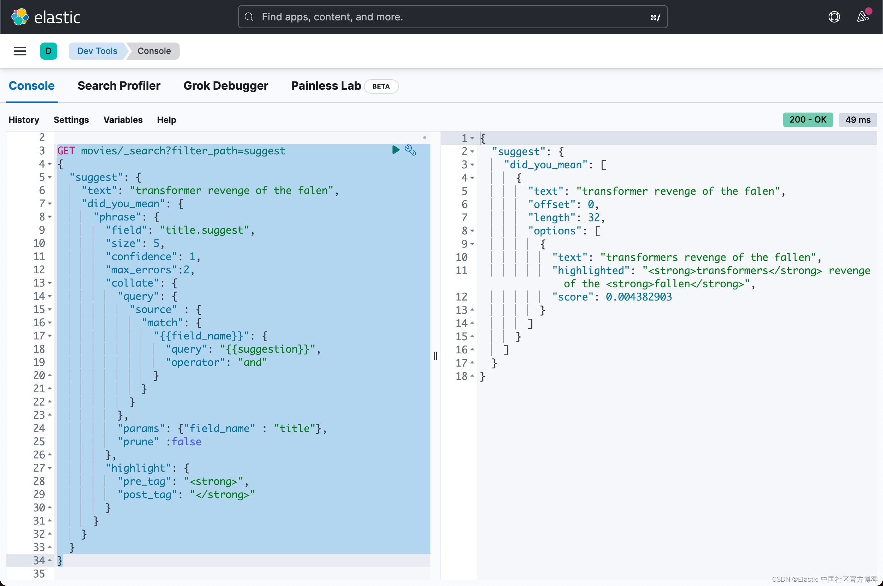Collapse the "highlight" block fold arrow in the request editor
This screenshot has height=586, width=883.
click(50, 468)
